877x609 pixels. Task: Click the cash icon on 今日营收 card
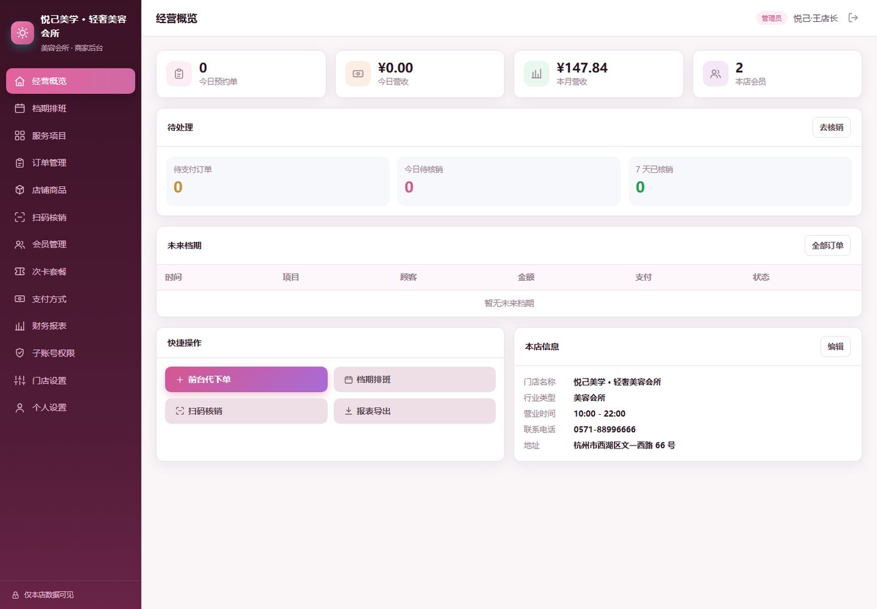[x=358, y=74]
